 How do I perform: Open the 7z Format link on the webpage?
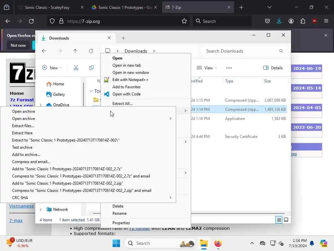tap(22, 100)
